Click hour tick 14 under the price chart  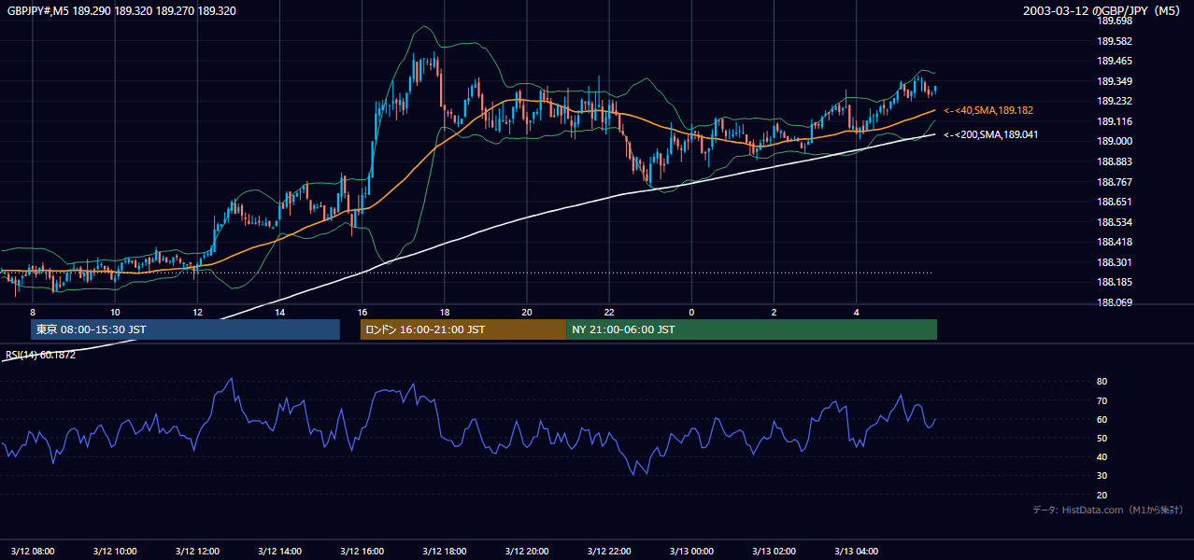point(279,312)
